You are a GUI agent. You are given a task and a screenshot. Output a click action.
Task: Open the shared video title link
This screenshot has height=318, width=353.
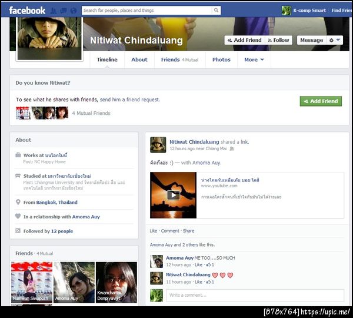coord(230,180)
